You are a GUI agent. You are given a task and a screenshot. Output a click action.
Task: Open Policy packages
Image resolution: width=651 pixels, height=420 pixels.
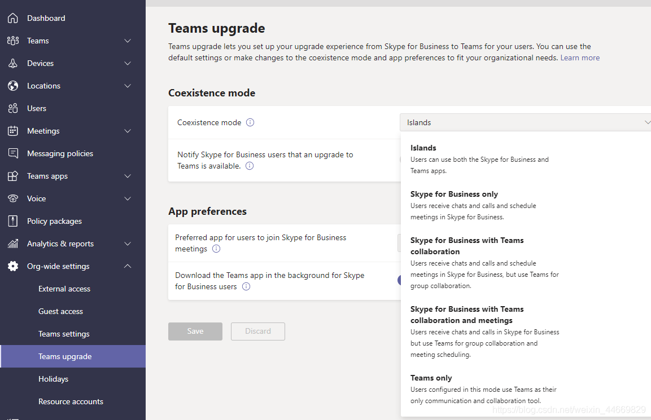tap(54, 221)
